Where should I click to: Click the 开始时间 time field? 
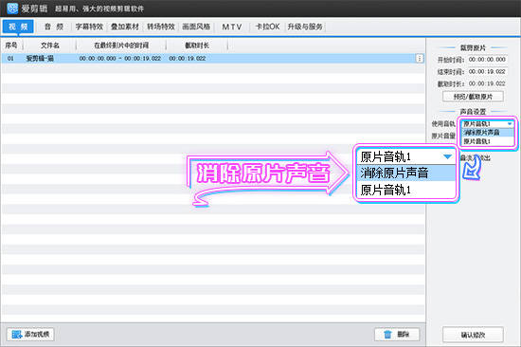tap(487, 60)
